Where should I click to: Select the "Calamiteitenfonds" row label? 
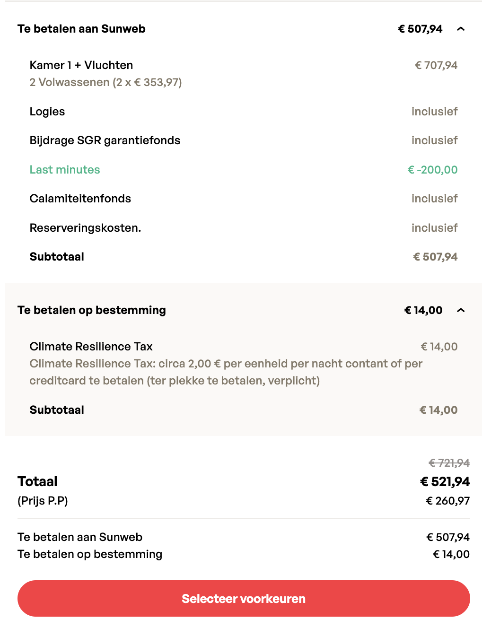click(80, 199)
